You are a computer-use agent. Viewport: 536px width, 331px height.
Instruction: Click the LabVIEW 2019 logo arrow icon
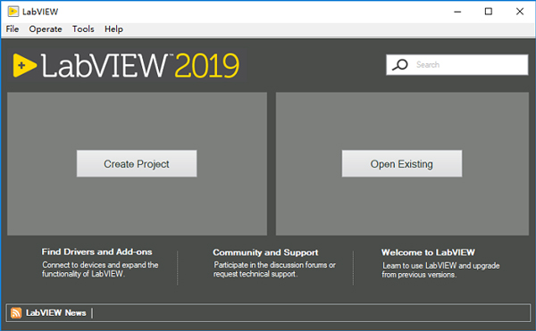24,65
